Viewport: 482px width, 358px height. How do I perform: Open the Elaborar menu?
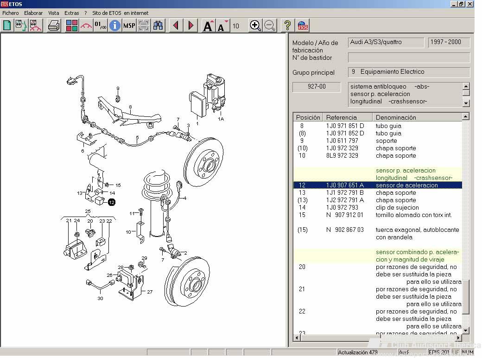pos(33,13)
